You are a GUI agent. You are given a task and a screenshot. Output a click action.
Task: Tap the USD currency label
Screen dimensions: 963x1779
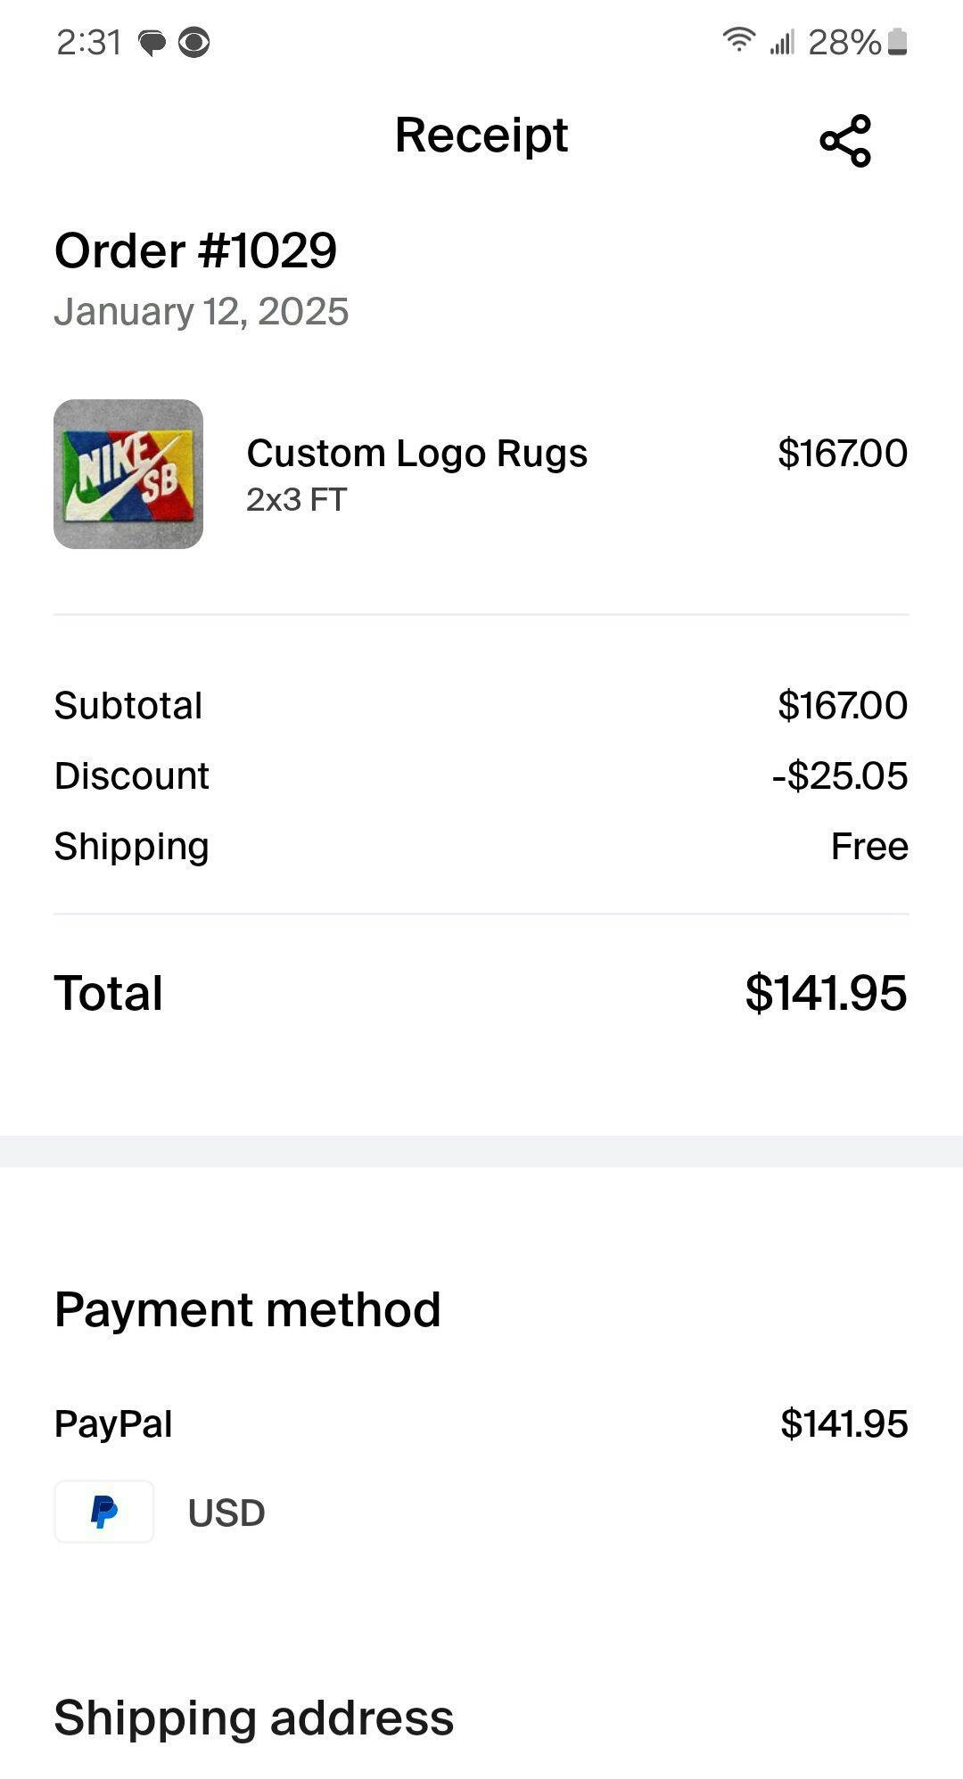point(226,1513)
